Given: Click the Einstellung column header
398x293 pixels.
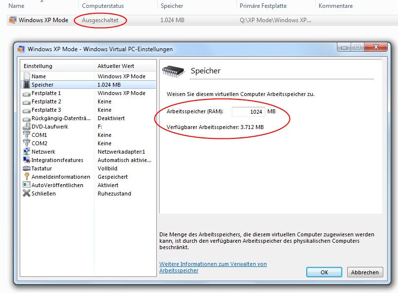Looking at the screenshot, I should (58, 66).
